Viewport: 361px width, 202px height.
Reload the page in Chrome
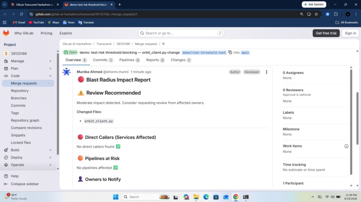coord(21,14)
